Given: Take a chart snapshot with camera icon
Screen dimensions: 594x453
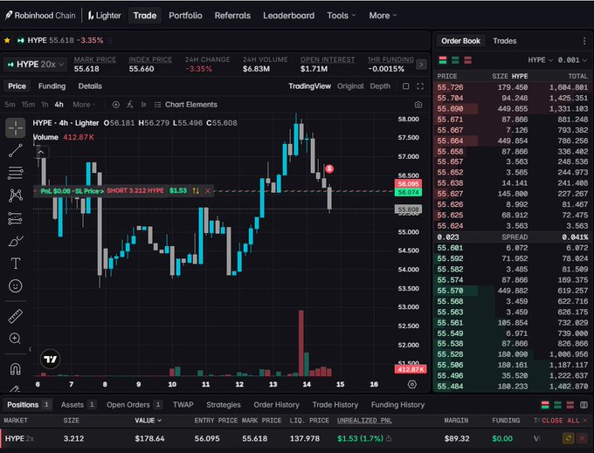Looking at the screenshot, I should pyautogui.click(x=418, y=105).
